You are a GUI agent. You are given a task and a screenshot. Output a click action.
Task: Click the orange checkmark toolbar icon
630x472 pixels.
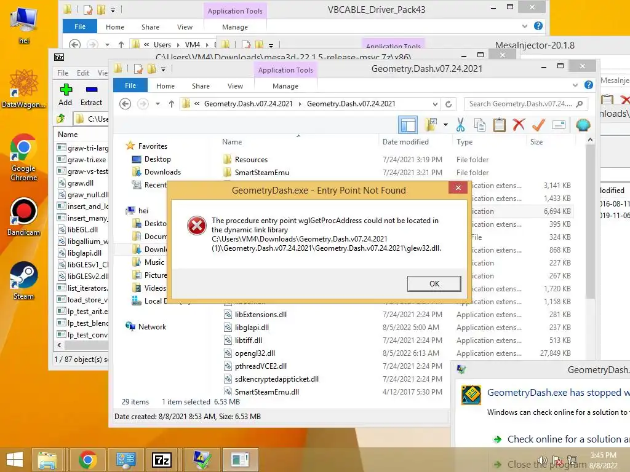(538, 125)
